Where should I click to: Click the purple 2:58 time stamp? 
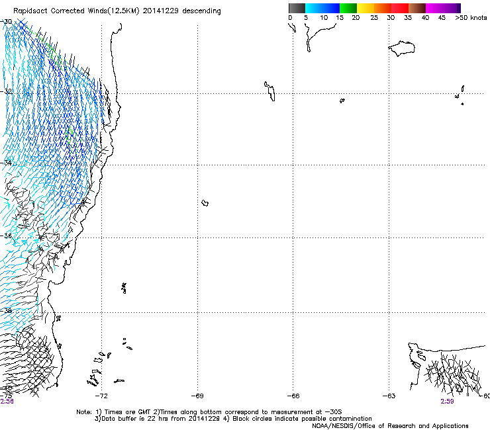(7, 402)
